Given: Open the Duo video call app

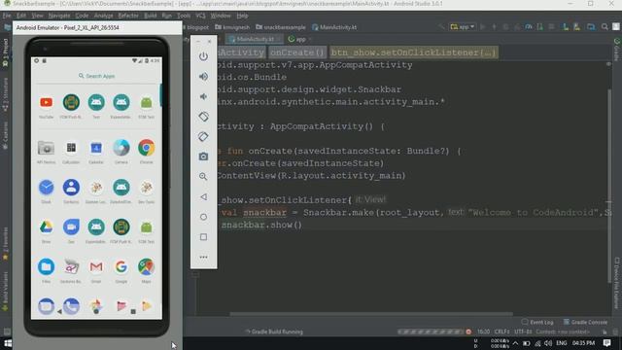Looking at the screenshot, I should (x=71, y=227).
